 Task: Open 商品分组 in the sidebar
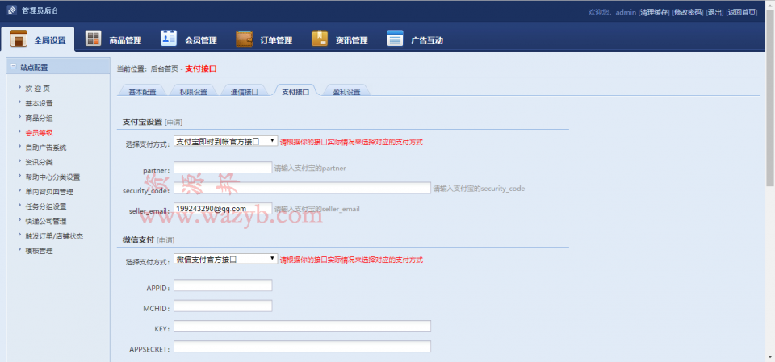point(39,118)
